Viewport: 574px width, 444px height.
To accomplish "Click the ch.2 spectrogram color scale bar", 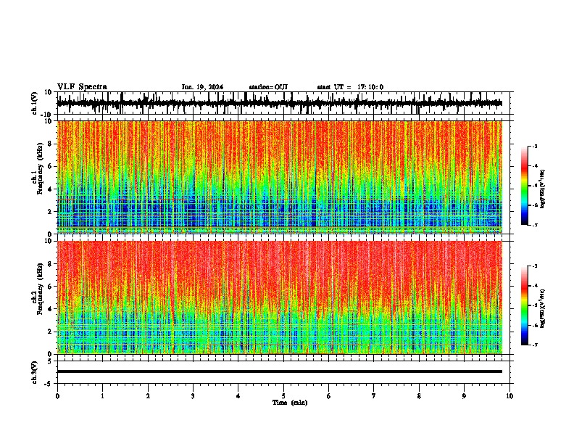I will pos(524,305).
